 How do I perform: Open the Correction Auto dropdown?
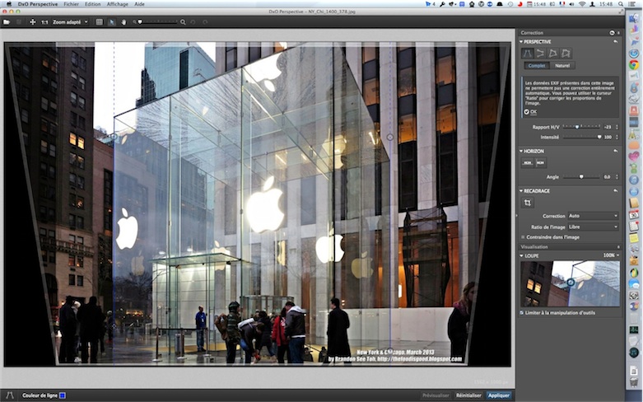(593, 216)
